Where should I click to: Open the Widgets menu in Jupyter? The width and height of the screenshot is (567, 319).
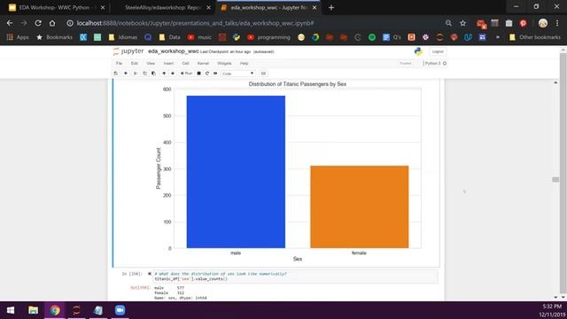224,63
